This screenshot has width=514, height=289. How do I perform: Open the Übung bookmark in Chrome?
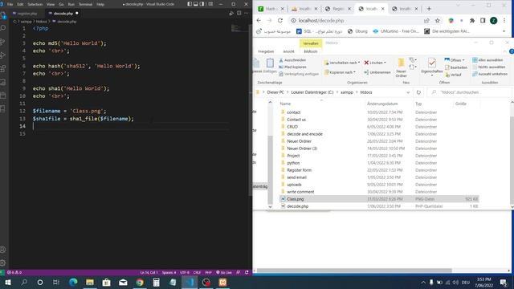tap(357, 31)
